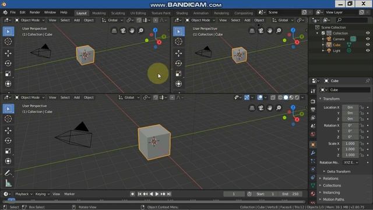Open the Render menu in the top bar
Image resolution: width=373 pixels, height=210 pixels.
coord(35,12)
